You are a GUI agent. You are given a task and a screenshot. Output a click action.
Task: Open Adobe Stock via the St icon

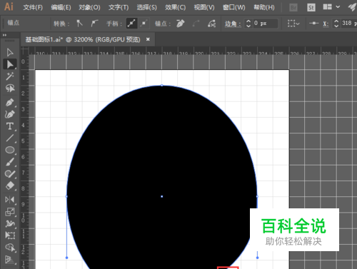pyautogui.click(x=311, y=8)
